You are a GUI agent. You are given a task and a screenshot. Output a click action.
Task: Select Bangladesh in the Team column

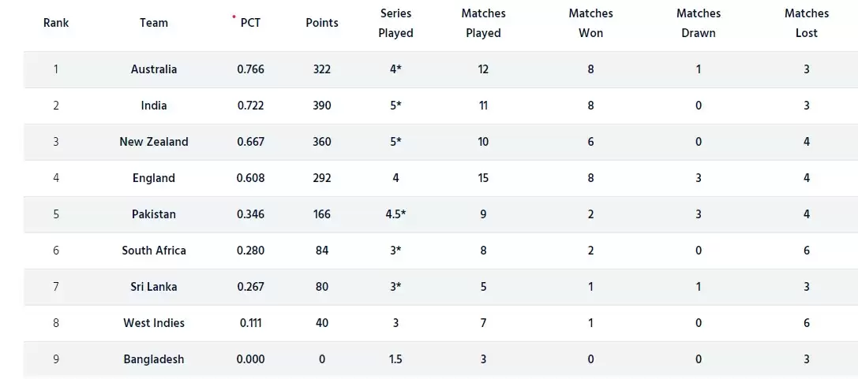tap(154, 359)
